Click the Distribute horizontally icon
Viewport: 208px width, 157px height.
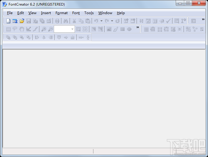pyautogui.click(x=81, y=37)
